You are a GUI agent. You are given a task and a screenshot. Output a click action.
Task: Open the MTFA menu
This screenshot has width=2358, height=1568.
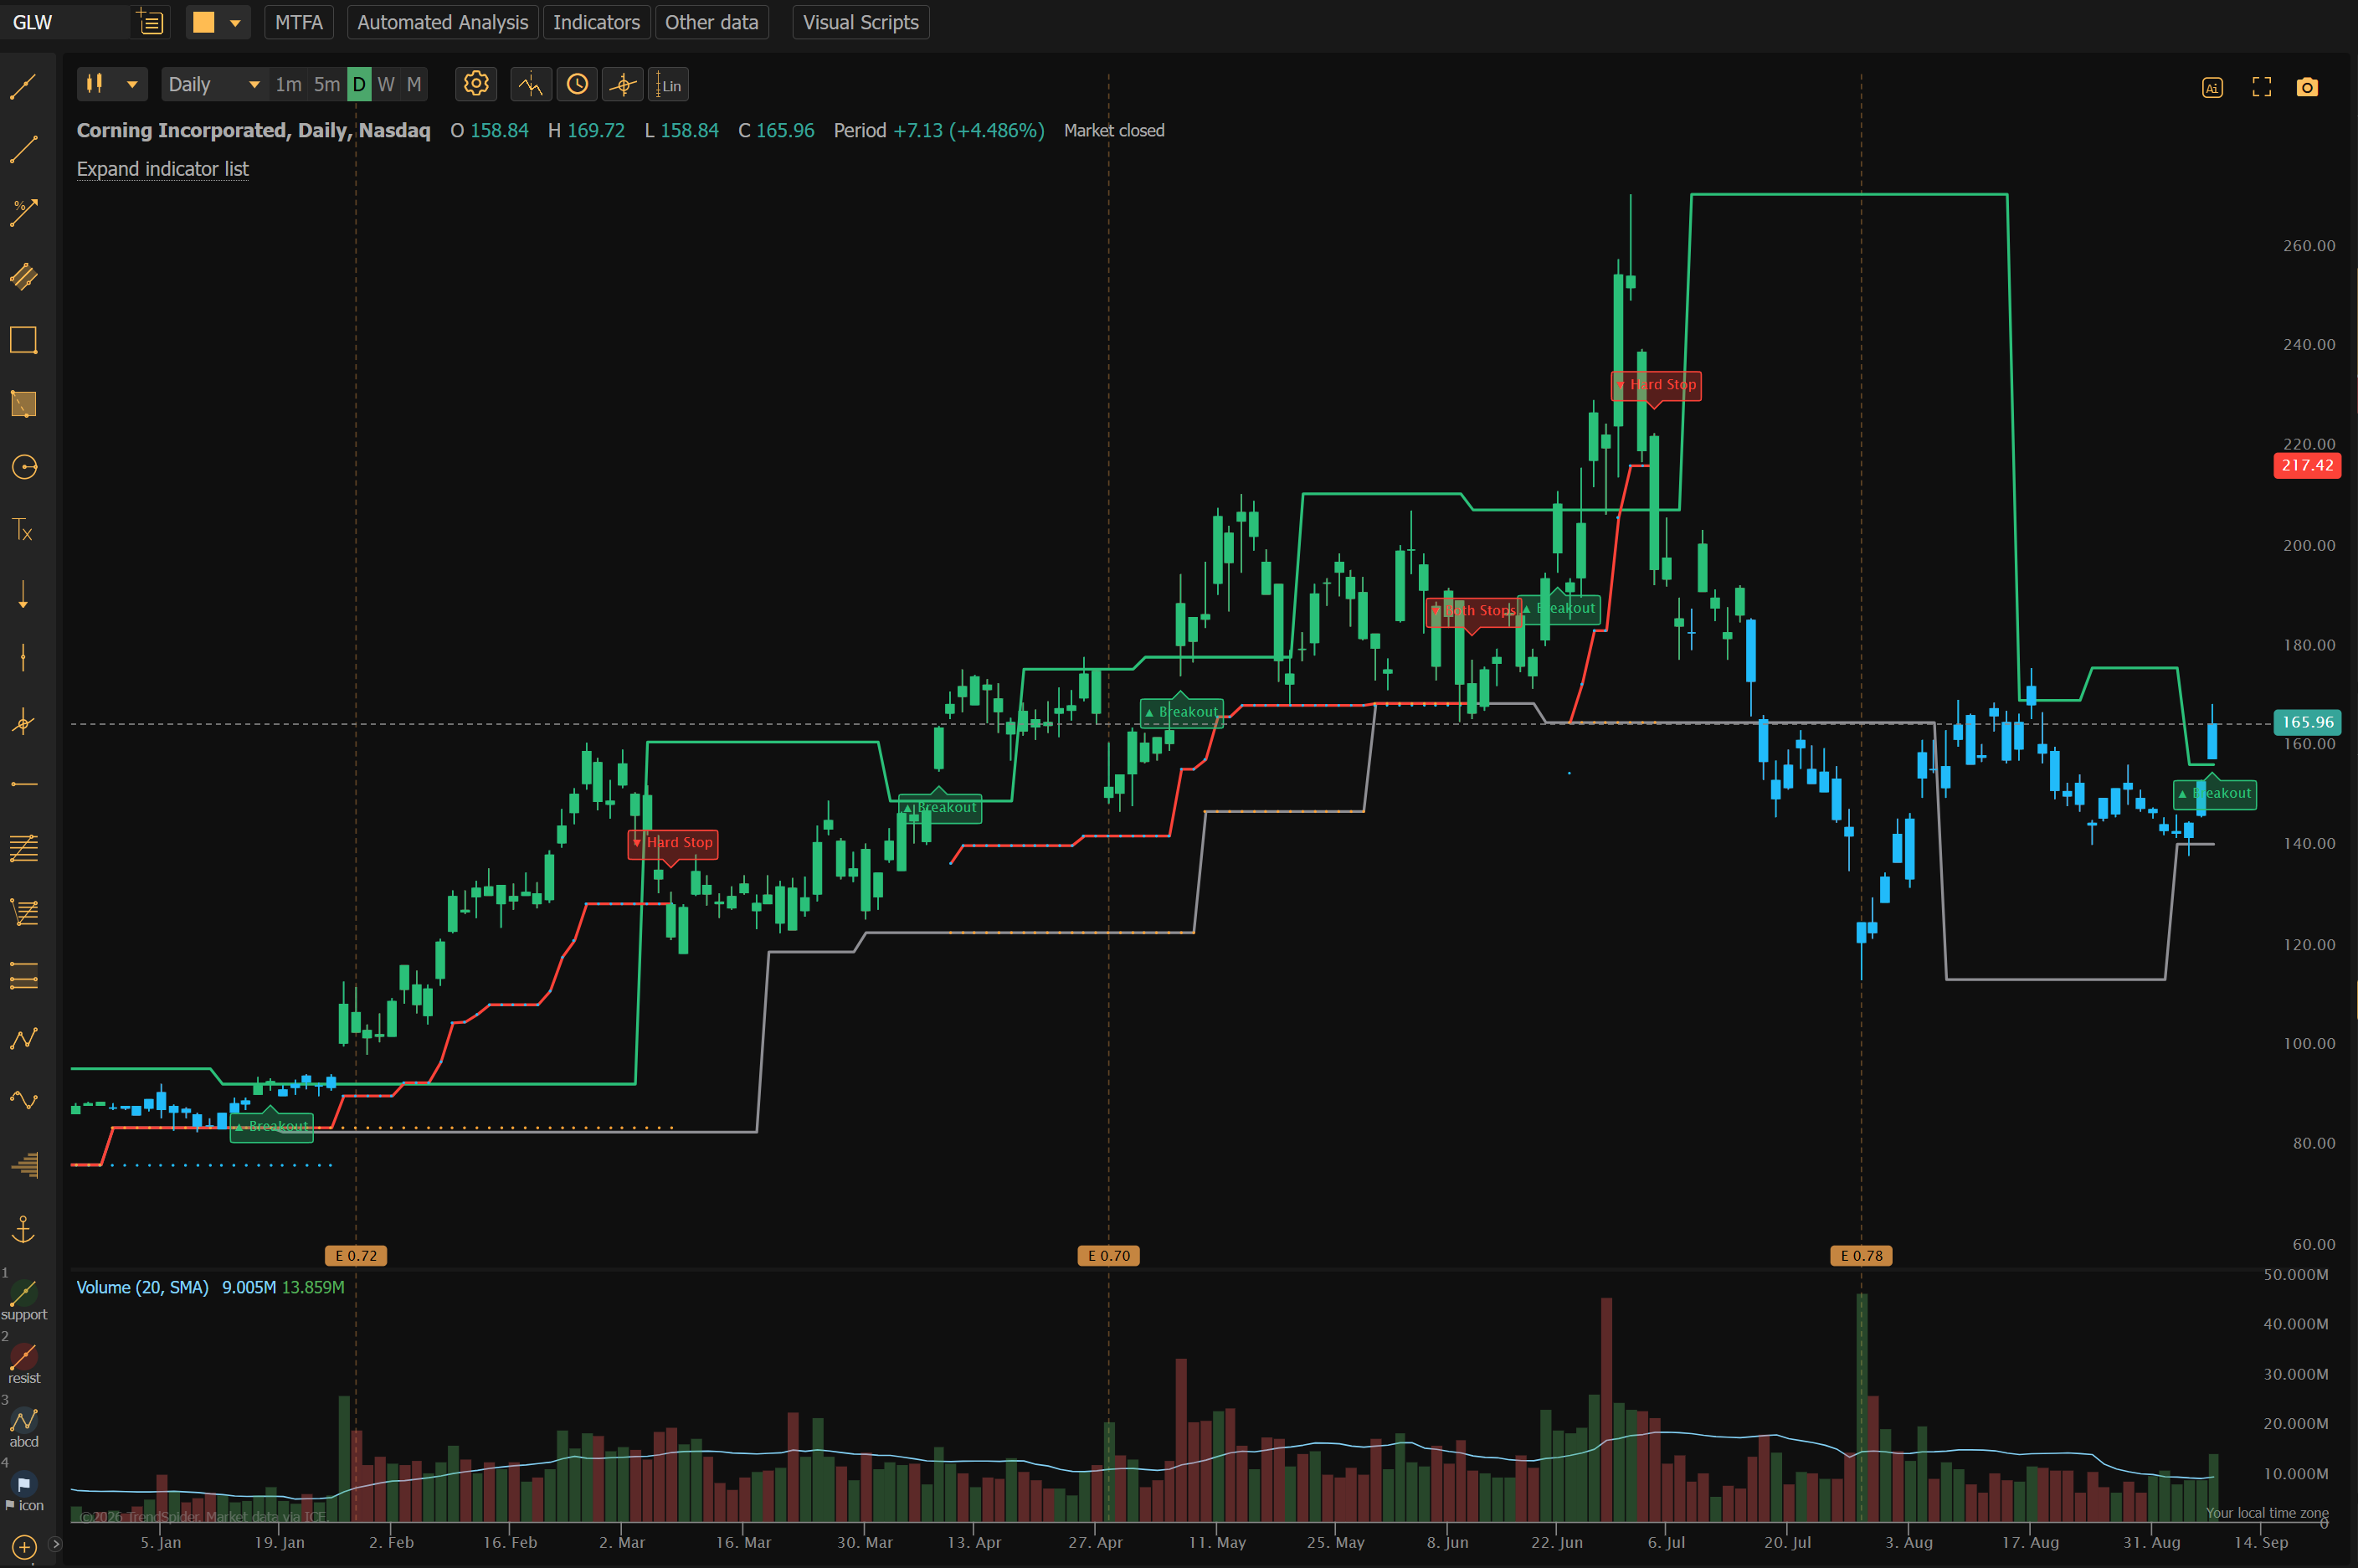tap(298, 22)
